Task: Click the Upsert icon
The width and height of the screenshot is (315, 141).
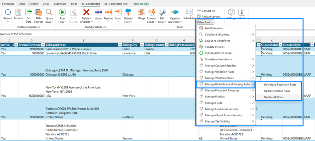Action: click(98, 12)
